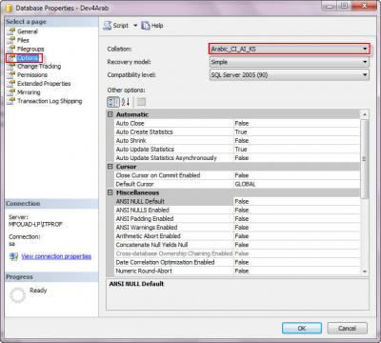The height and width of the screenshot is (343, 381).
Task: Select the Numeric Round-Abort row
Action: [237, 271]
